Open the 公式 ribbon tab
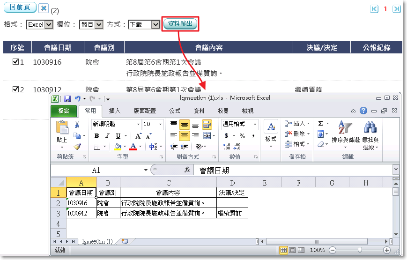This screenshot has width=407, height=260. (174, 111)
